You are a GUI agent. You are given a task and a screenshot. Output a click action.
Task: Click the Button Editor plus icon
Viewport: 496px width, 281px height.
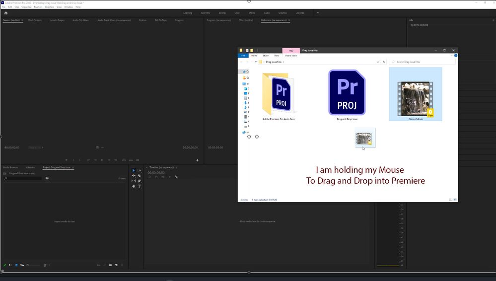pyautogui.click(x=197, y=160)
